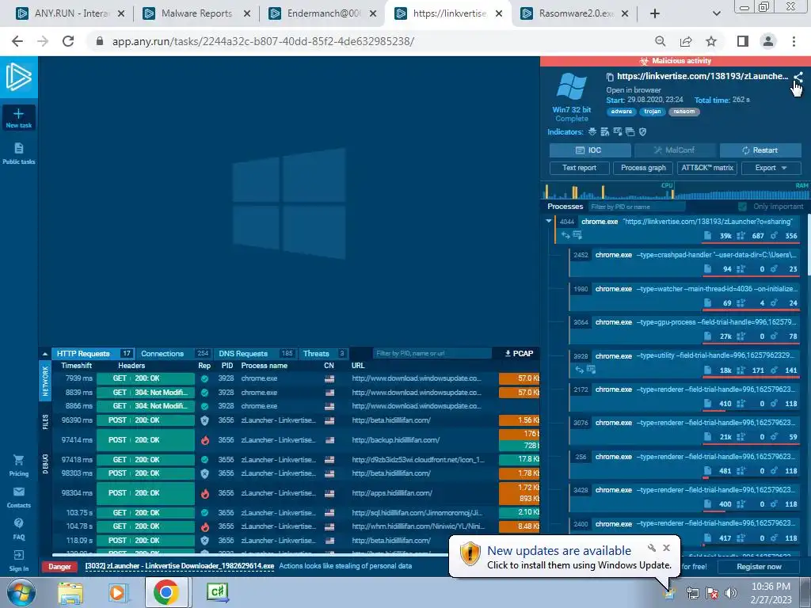The image size is (811, 608).
Task: Click the ANY.RUN logo in sidebar
Action: pos(19,77)
